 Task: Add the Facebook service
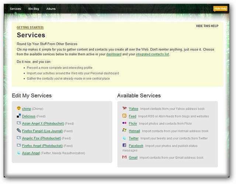tap(136, 145)
